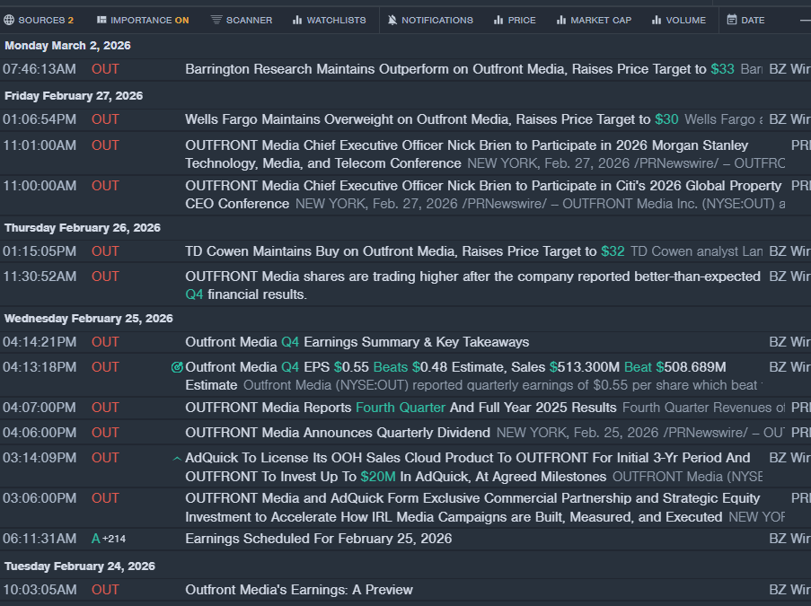The image size is (811, 606).
Task: Click OUT ticker on 07:46:13AM row
Action: [x=105, y=69]
